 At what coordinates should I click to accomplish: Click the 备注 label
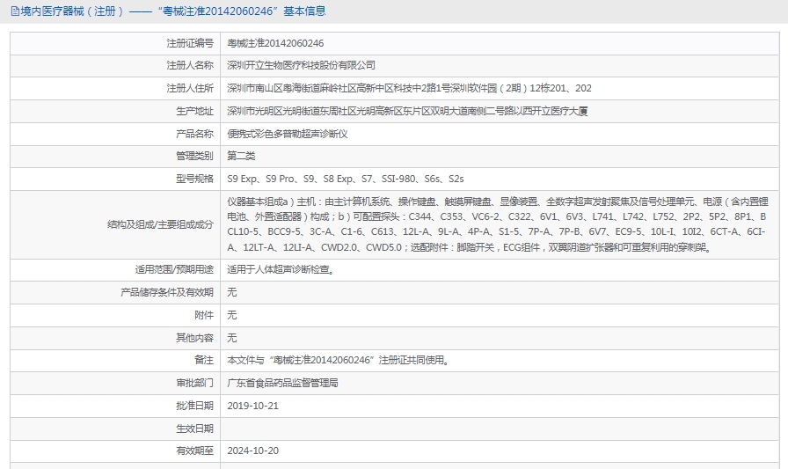[204, 360]
